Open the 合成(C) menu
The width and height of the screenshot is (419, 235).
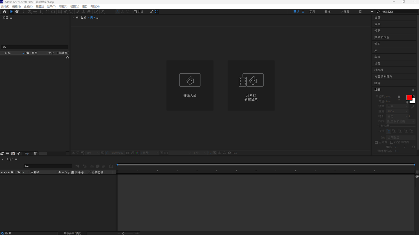click(28, 6)
